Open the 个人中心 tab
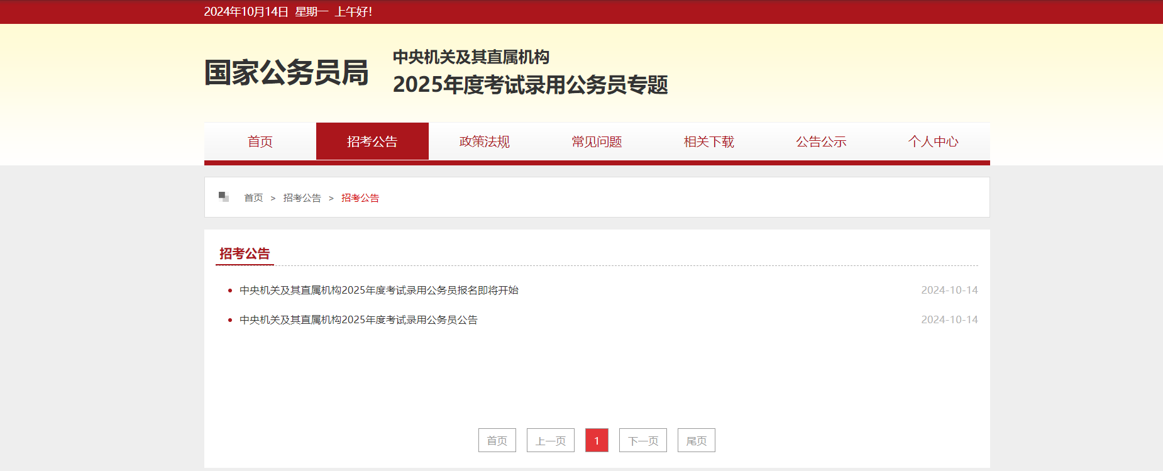Viewport: 1163px width, 471px height. (934, 141)
